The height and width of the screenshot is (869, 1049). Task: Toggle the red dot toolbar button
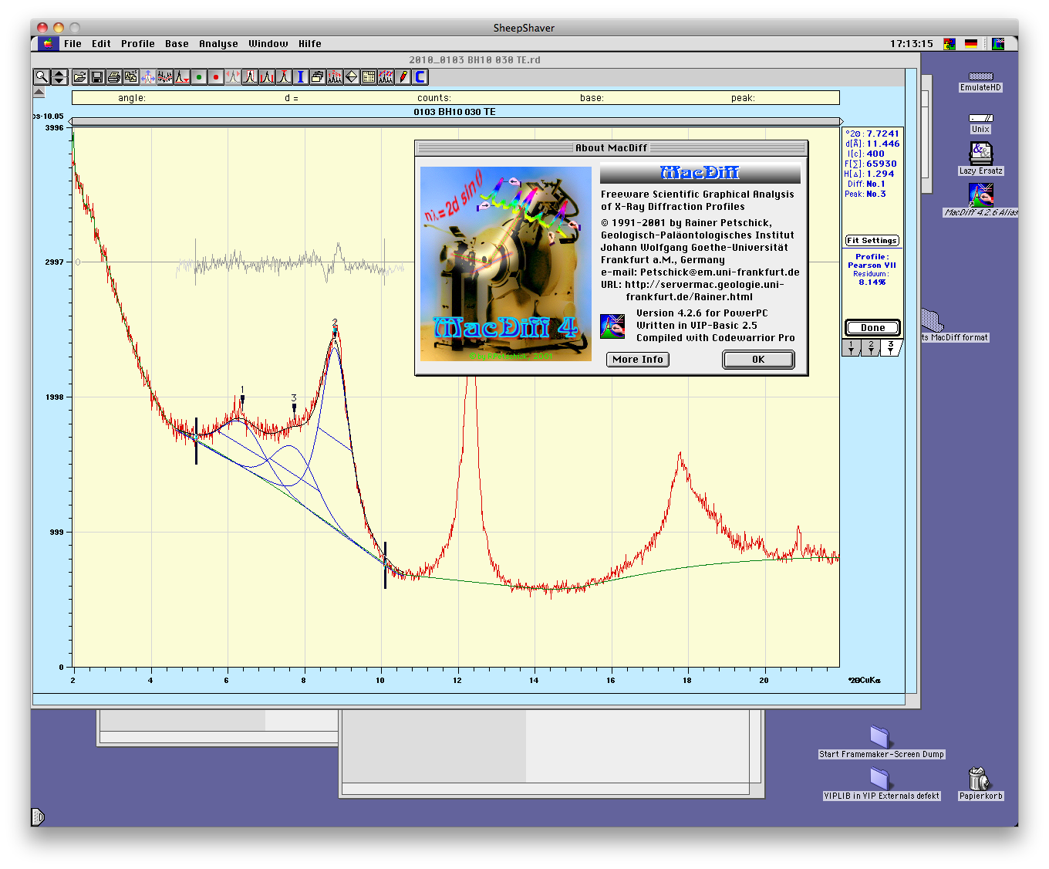coord(216,77)
